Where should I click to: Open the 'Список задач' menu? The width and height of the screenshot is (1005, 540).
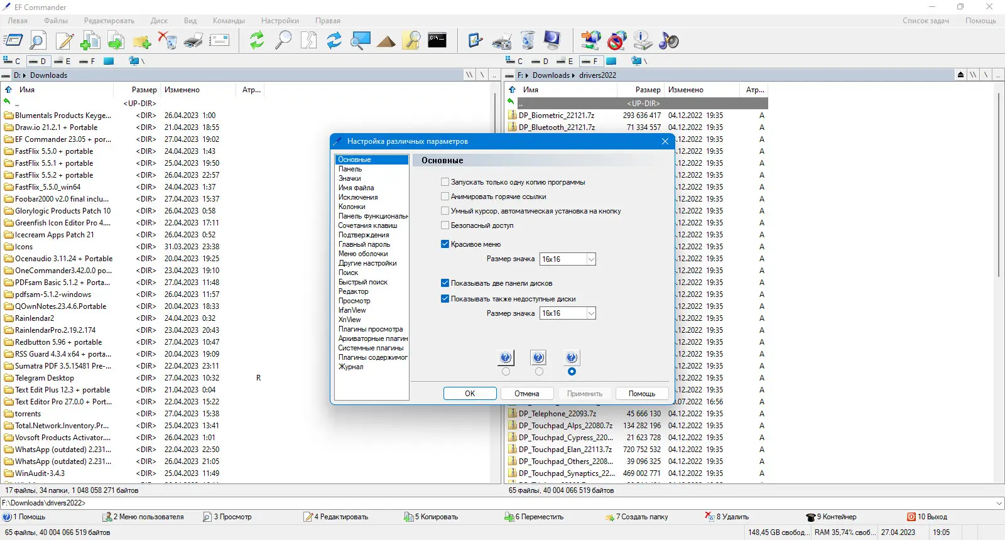[x=926, y=21]
